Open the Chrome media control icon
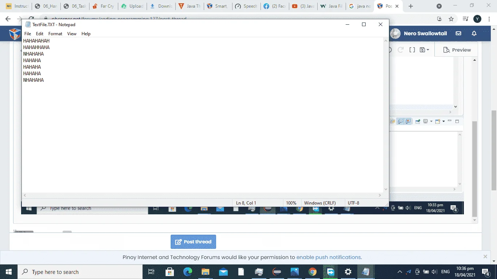497x279 pixels. tap(465, 19)
